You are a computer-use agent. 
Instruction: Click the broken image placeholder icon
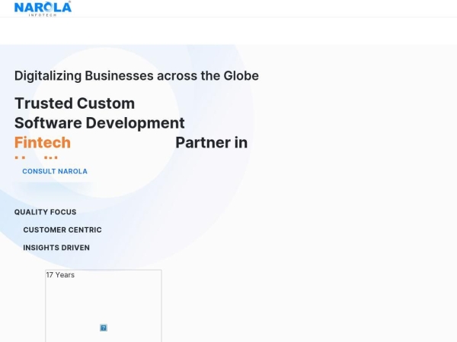click(104, 328)
